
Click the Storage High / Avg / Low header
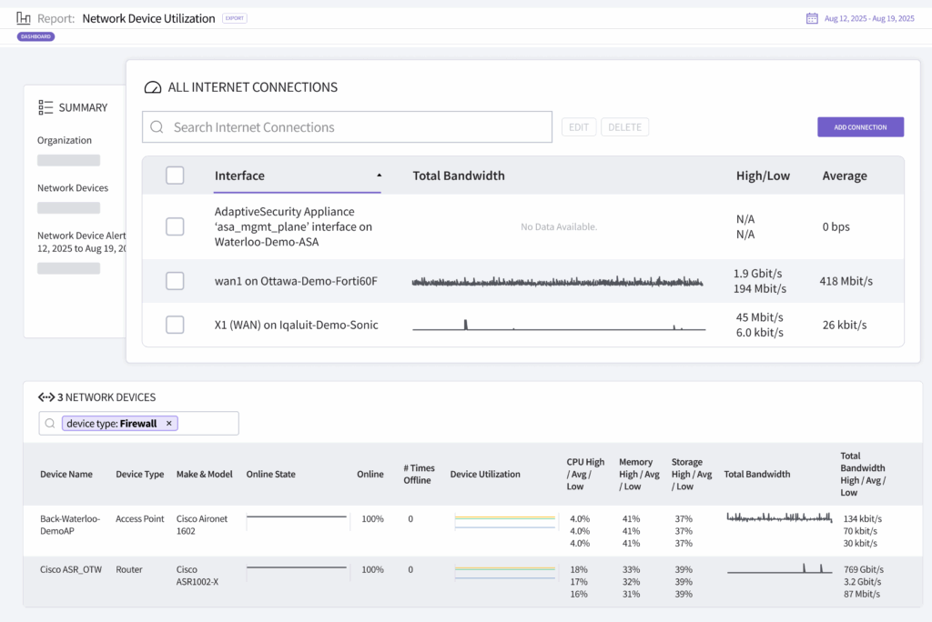pos(692,474)
